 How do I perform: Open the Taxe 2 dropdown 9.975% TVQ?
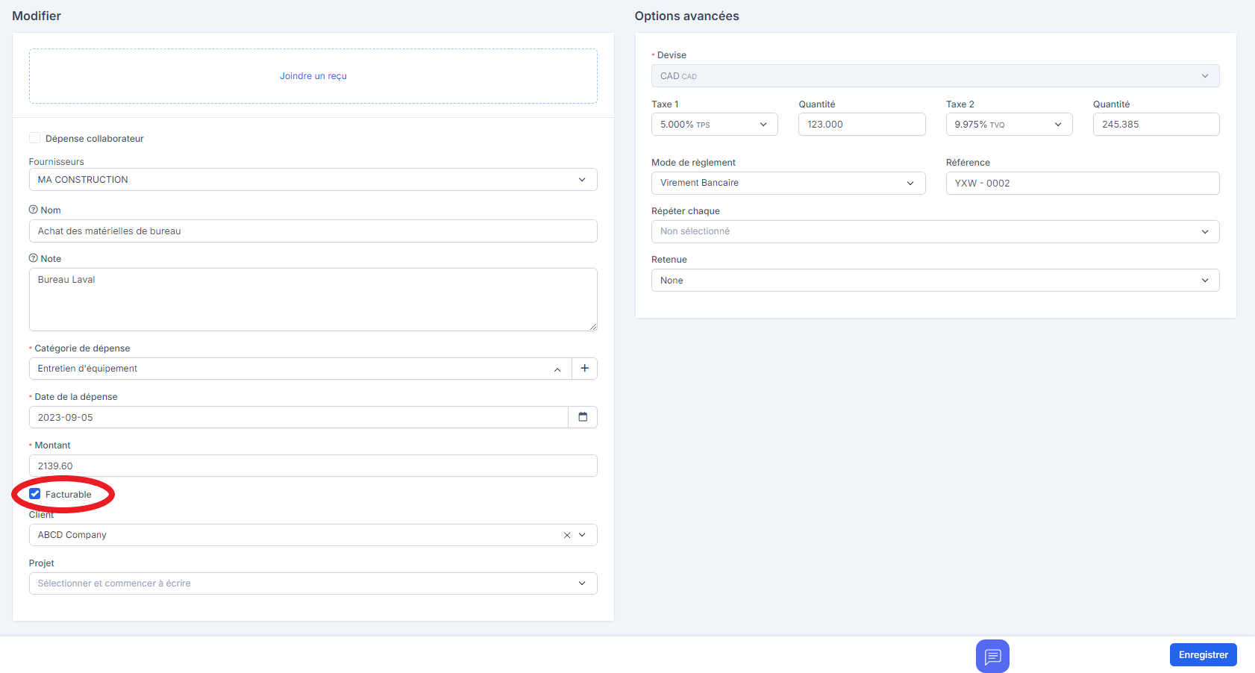pos(1010,125)
